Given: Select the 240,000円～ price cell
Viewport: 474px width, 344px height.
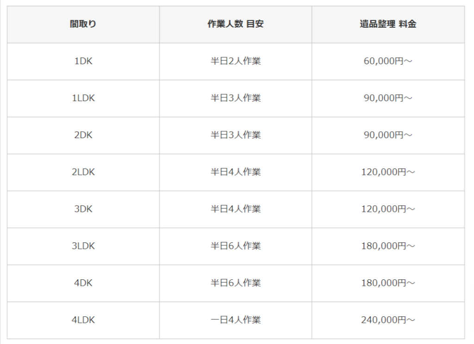Looking at the screenshot, I should point(388,320).
